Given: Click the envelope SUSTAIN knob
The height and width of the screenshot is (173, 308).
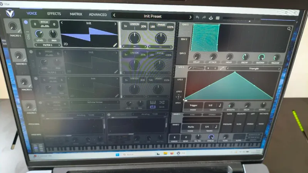Looking at the screenshot, I should (261, 57).
